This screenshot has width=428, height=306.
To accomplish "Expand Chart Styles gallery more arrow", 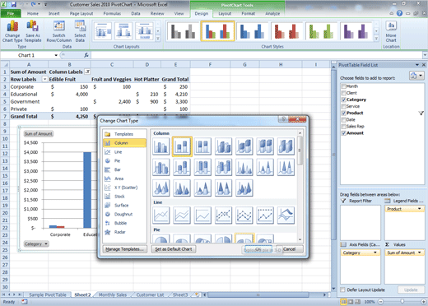I will coord(376,39).
